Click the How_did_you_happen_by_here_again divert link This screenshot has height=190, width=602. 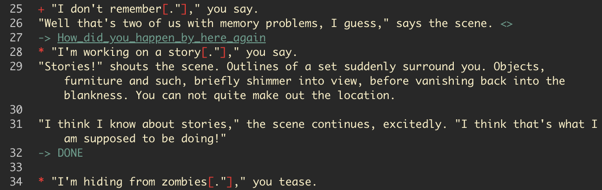point(161,38)
